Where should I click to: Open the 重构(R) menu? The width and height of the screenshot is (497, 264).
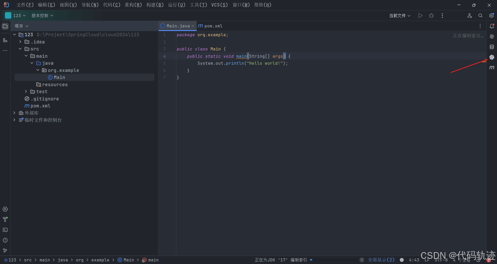click(133, 5)
